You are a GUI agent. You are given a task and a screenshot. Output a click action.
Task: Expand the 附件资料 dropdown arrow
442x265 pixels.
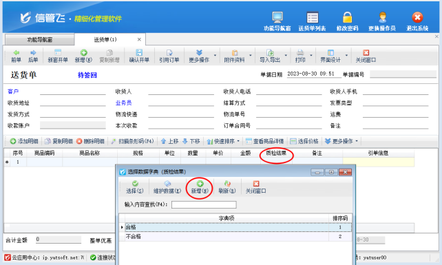(251, 56)
